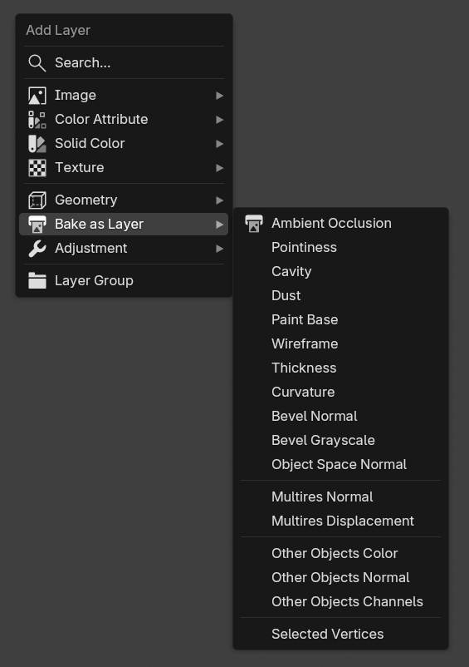Pick Wireframe bake option
This screenshot has height=667, width=469.
pos(341,343)
